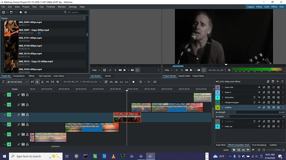286x160 pixels.
Task: Play the Project Monitor
Action: point(191,70)
